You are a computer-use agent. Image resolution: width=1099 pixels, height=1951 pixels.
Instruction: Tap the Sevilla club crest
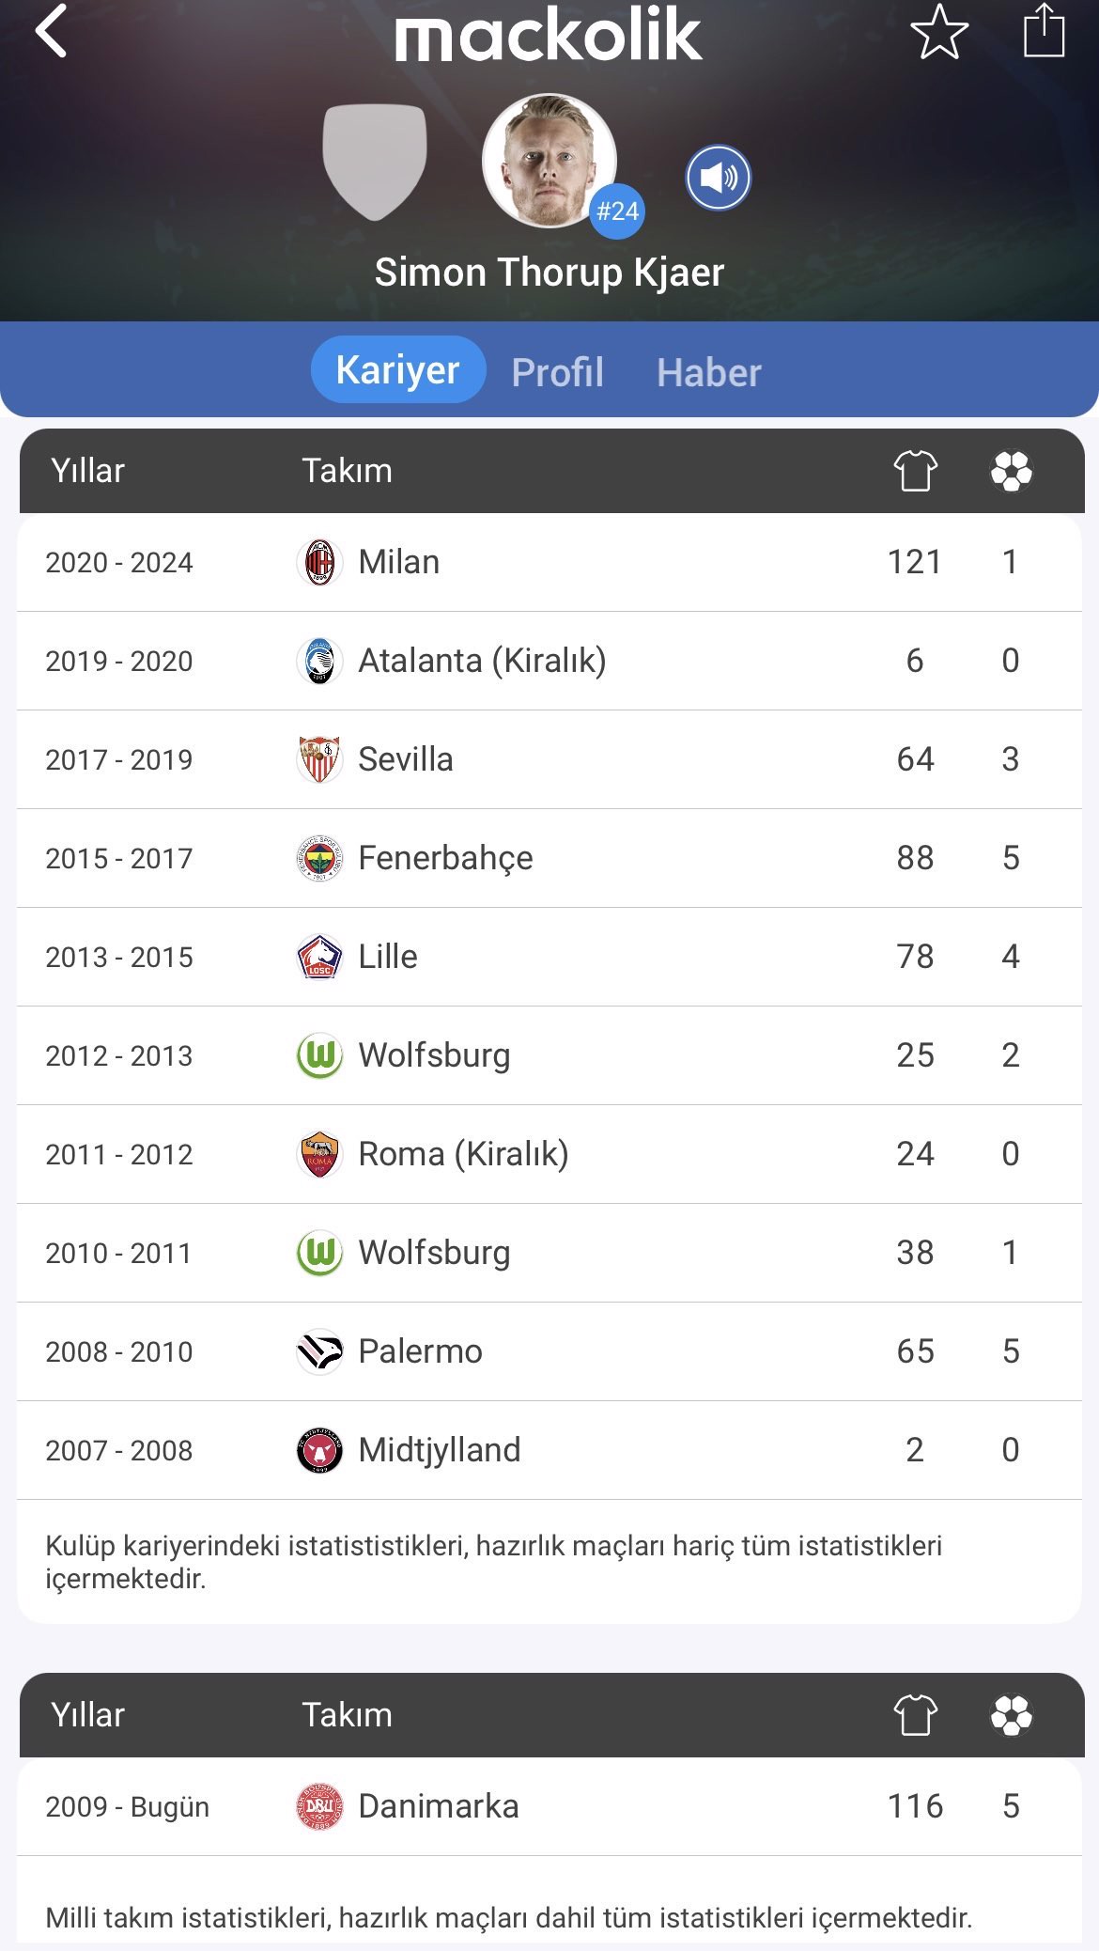coord(319,759)
